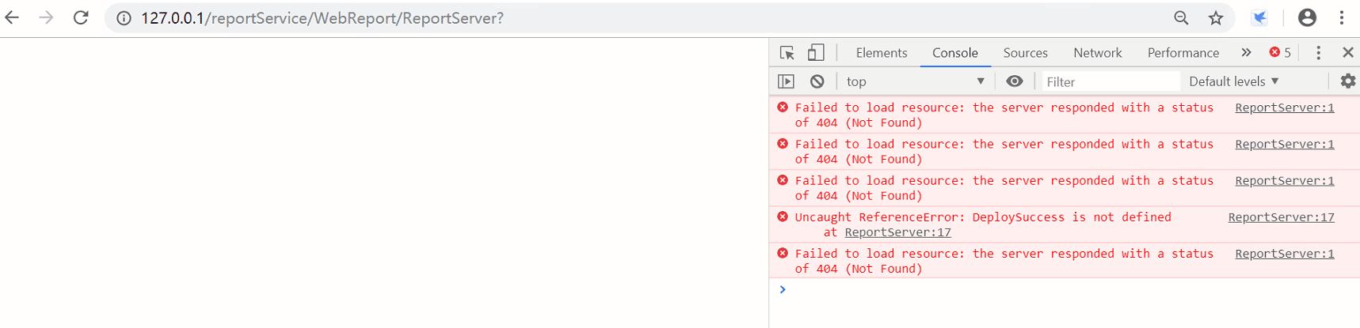The image size is (1360, 328).
Task: Bookmark this page with the star
Action: [1216, 17]
